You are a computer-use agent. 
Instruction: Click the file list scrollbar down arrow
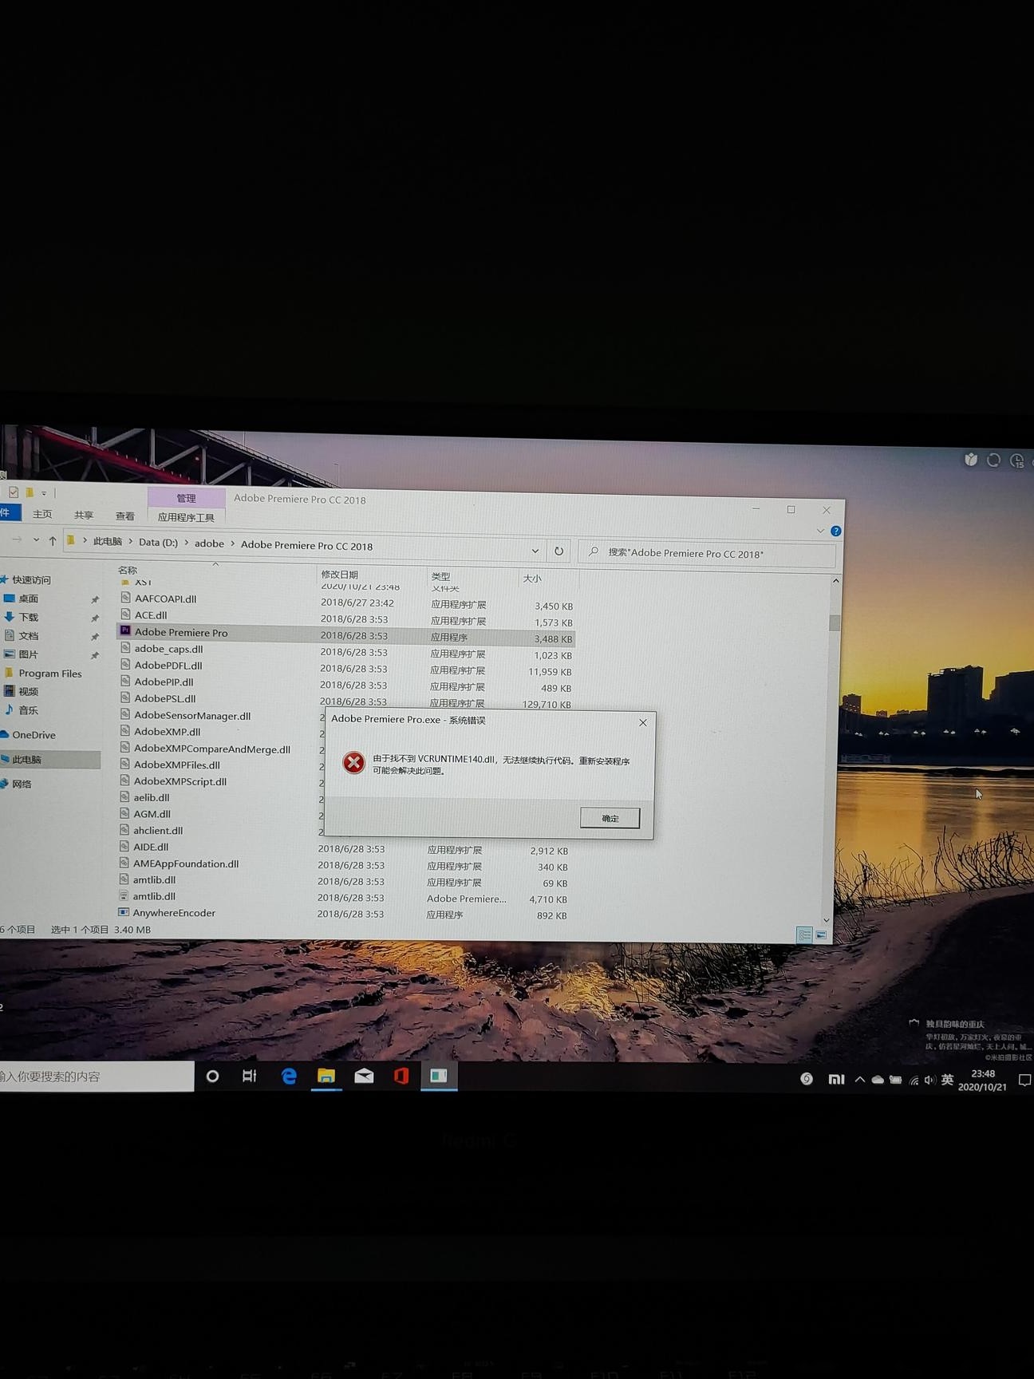click(x=826, y=920)
